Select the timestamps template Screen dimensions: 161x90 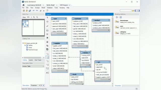click(x=127, y=21)
